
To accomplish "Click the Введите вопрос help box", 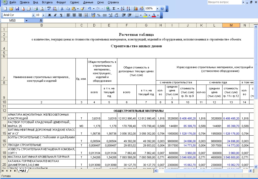I will pyautogui.click(x=225, y=2).
